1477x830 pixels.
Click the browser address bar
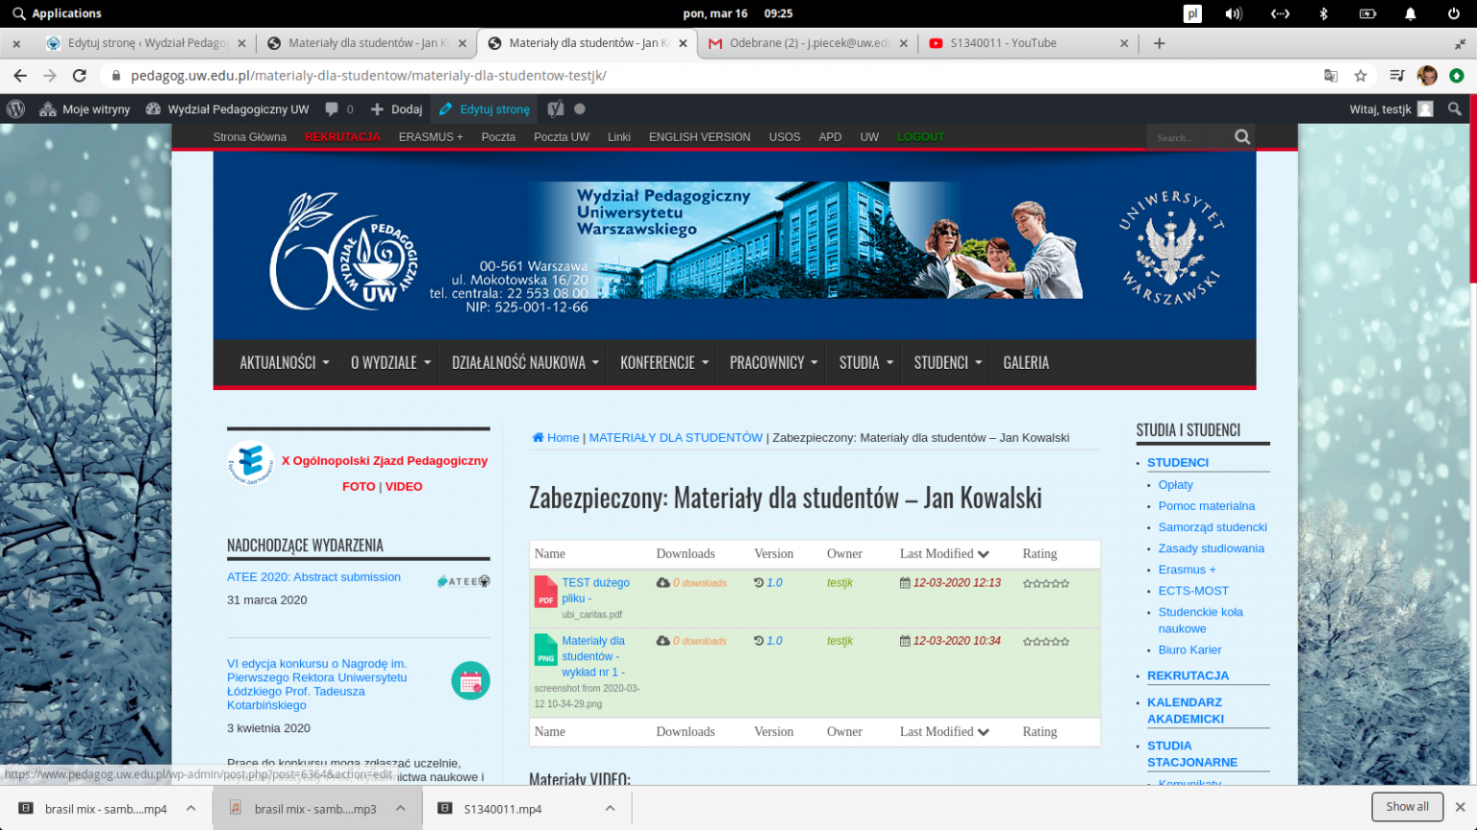(x=712, y=76)
